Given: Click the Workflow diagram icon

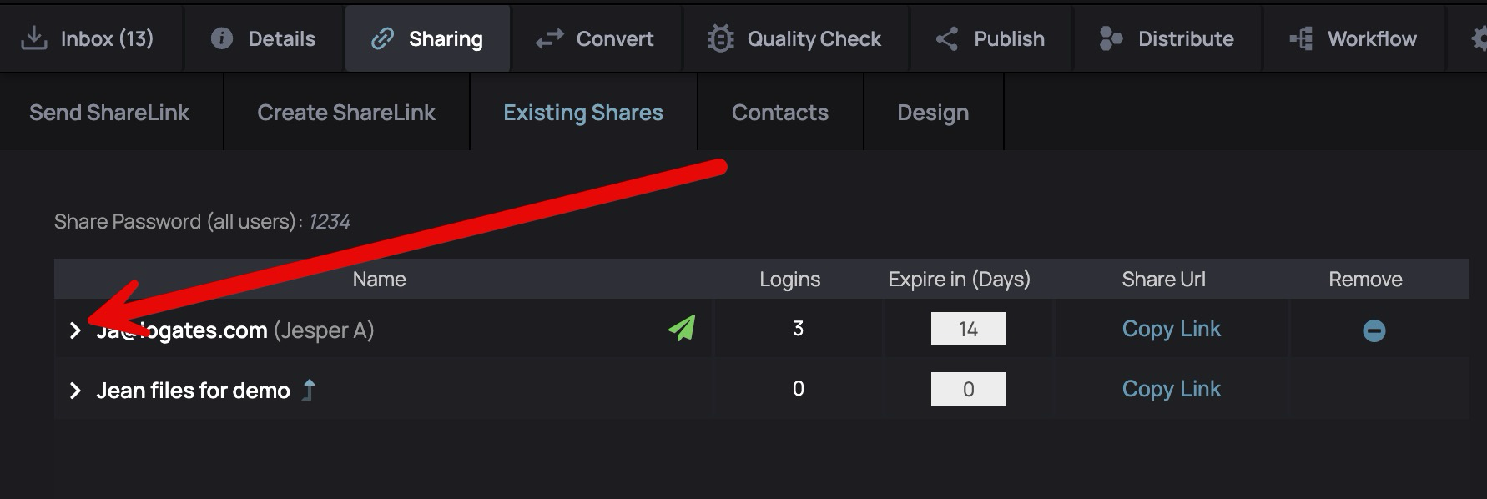Looking at the screenshot, I should (1301, 38).
